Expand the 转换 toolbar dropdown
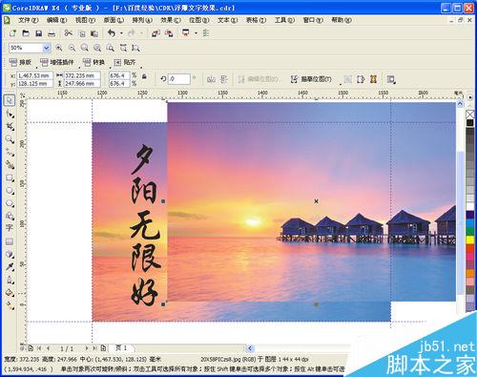 [x=110, y=67]
